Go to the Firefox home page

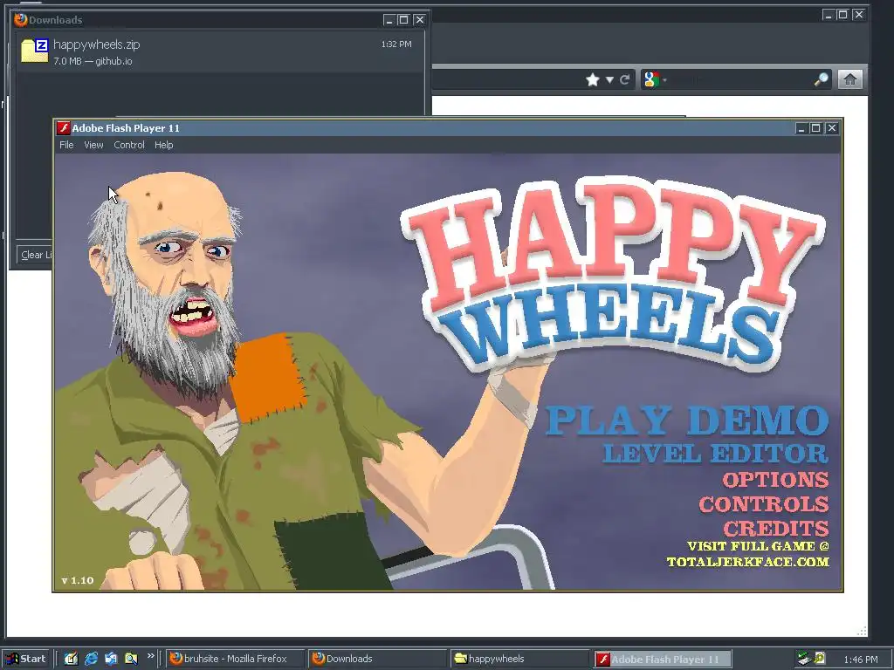(x=850, y=79)
